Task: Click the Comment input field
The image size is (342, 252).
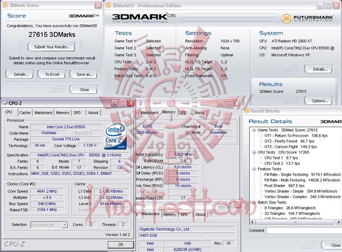Action: click(304, 231)
